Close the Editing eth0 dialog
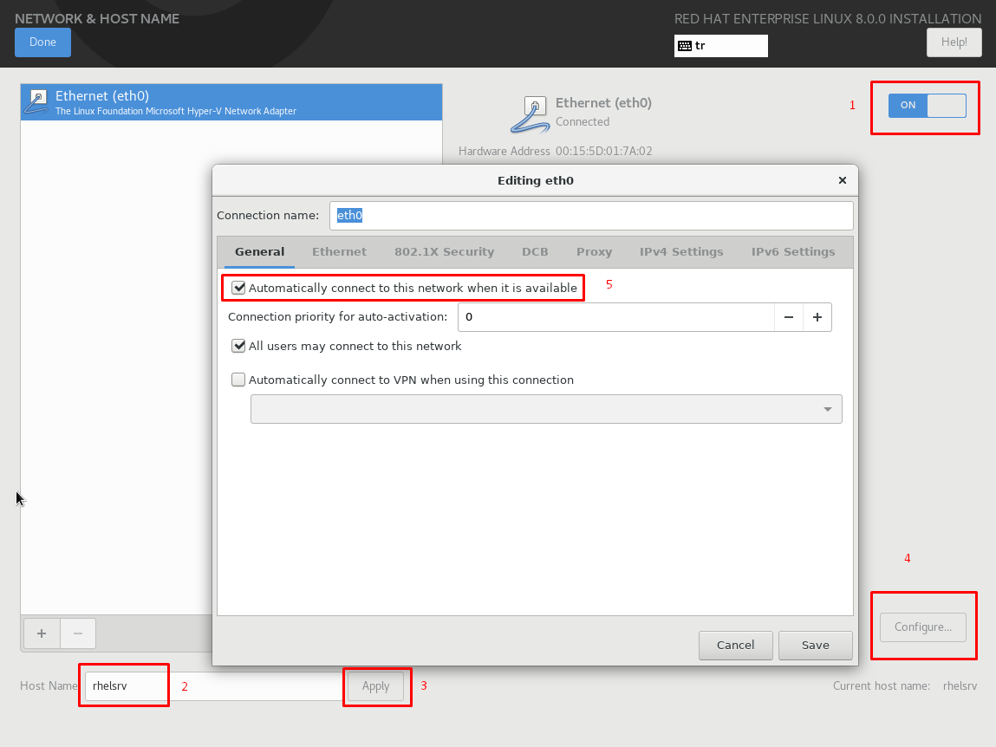Image resolution: width=996 pixels, height=747 pixels. (x=842, y=180)
